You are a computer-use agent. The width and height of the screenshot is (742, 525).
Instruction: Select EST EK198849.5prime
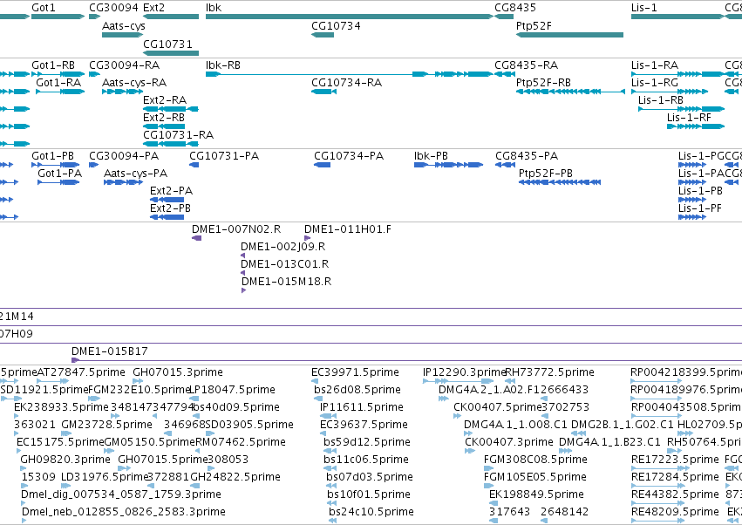pyautogui.click(x=494, y=502)
